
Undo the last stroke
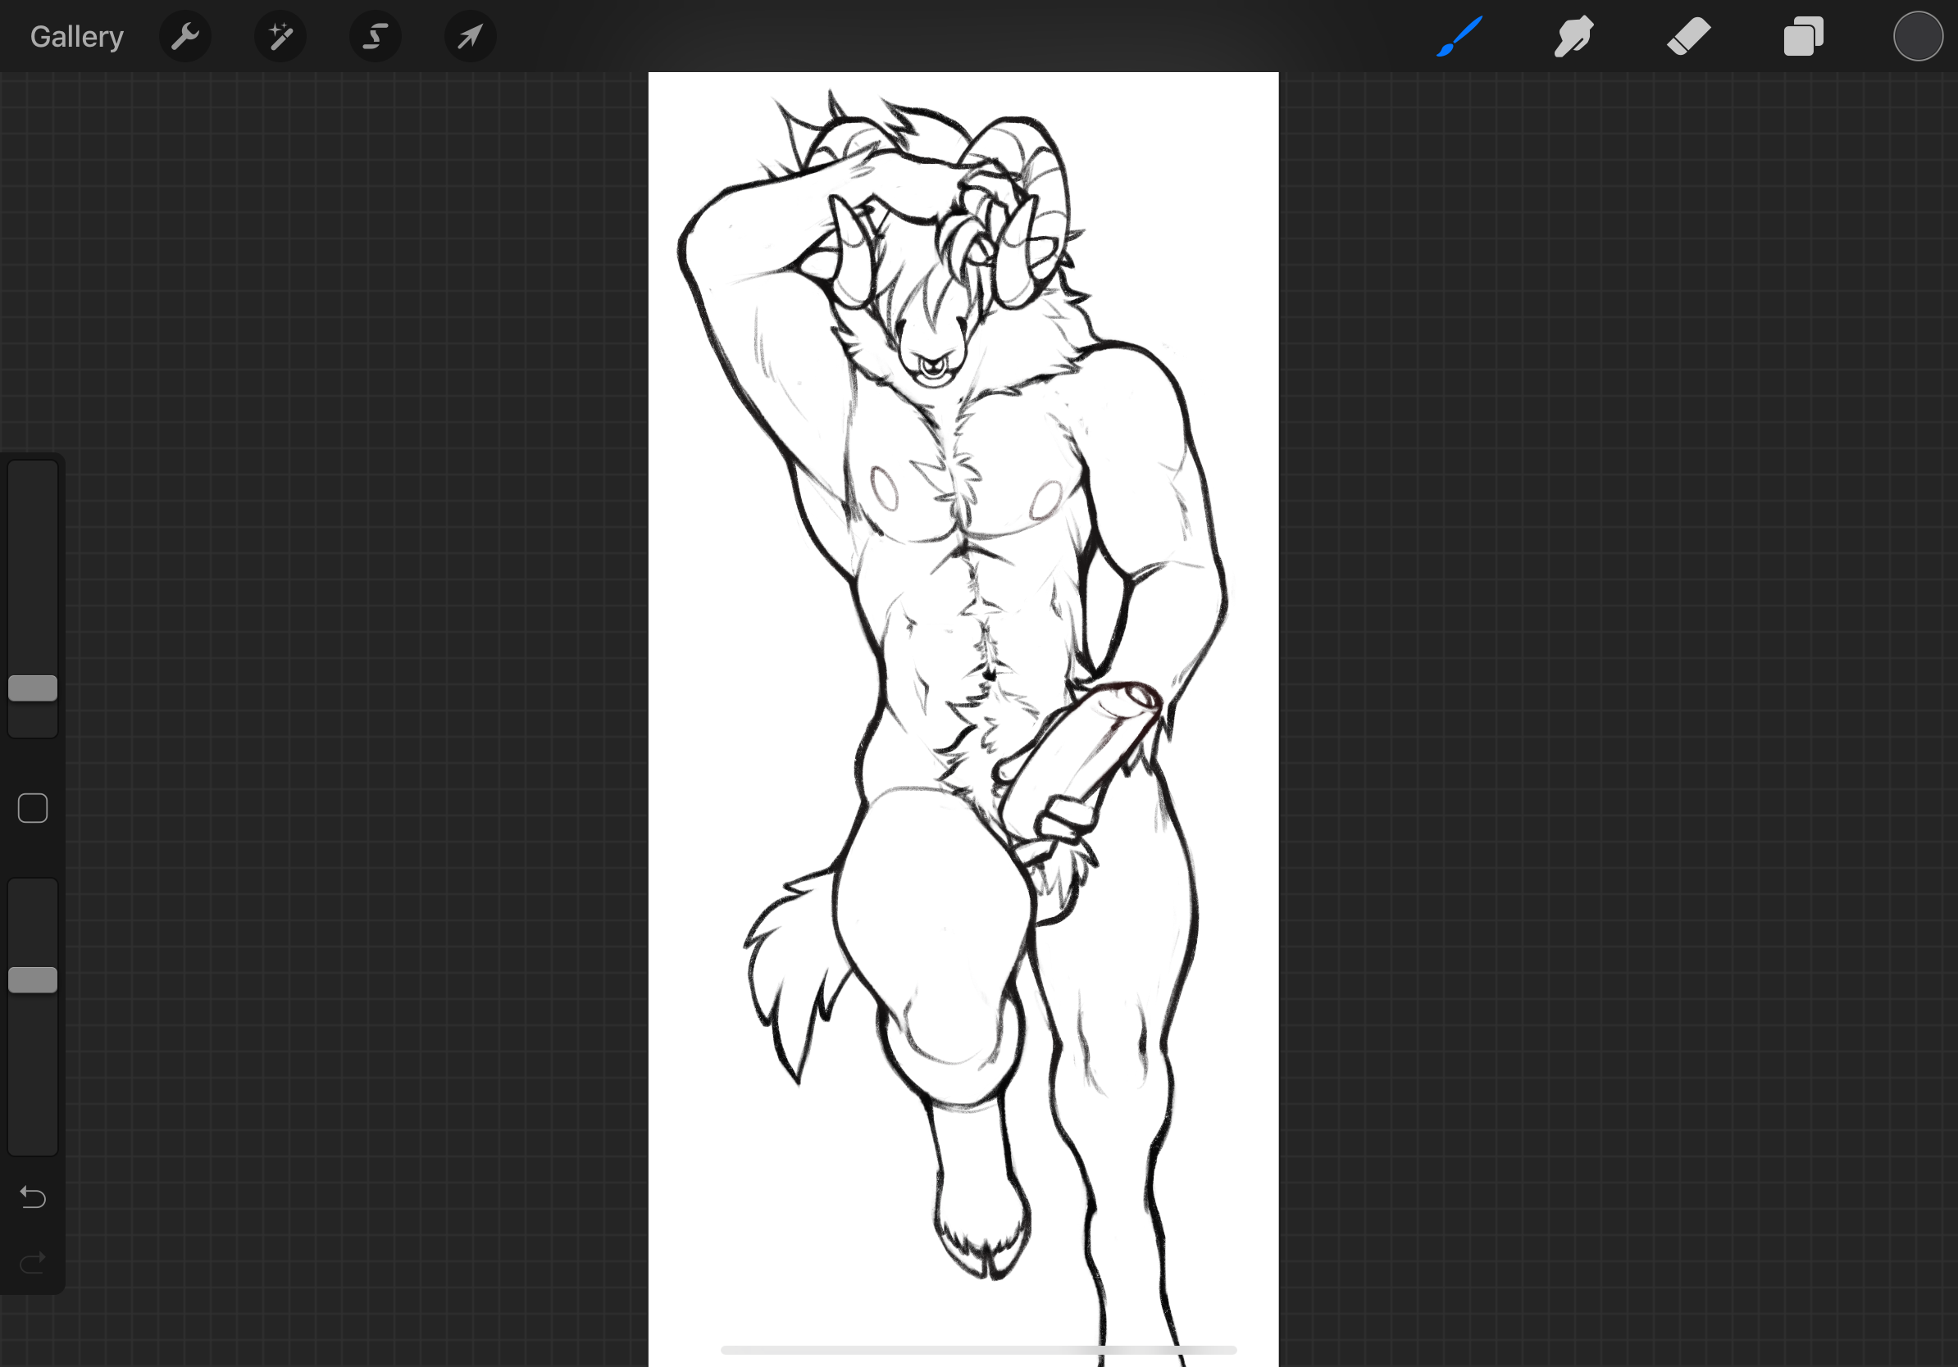(33, 1197)
